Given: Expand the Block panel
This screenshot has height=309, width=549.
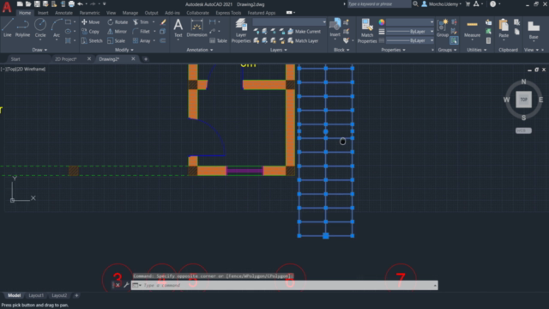Looking at the screenshot, I should pyautogui.click(x=341, y=50).
